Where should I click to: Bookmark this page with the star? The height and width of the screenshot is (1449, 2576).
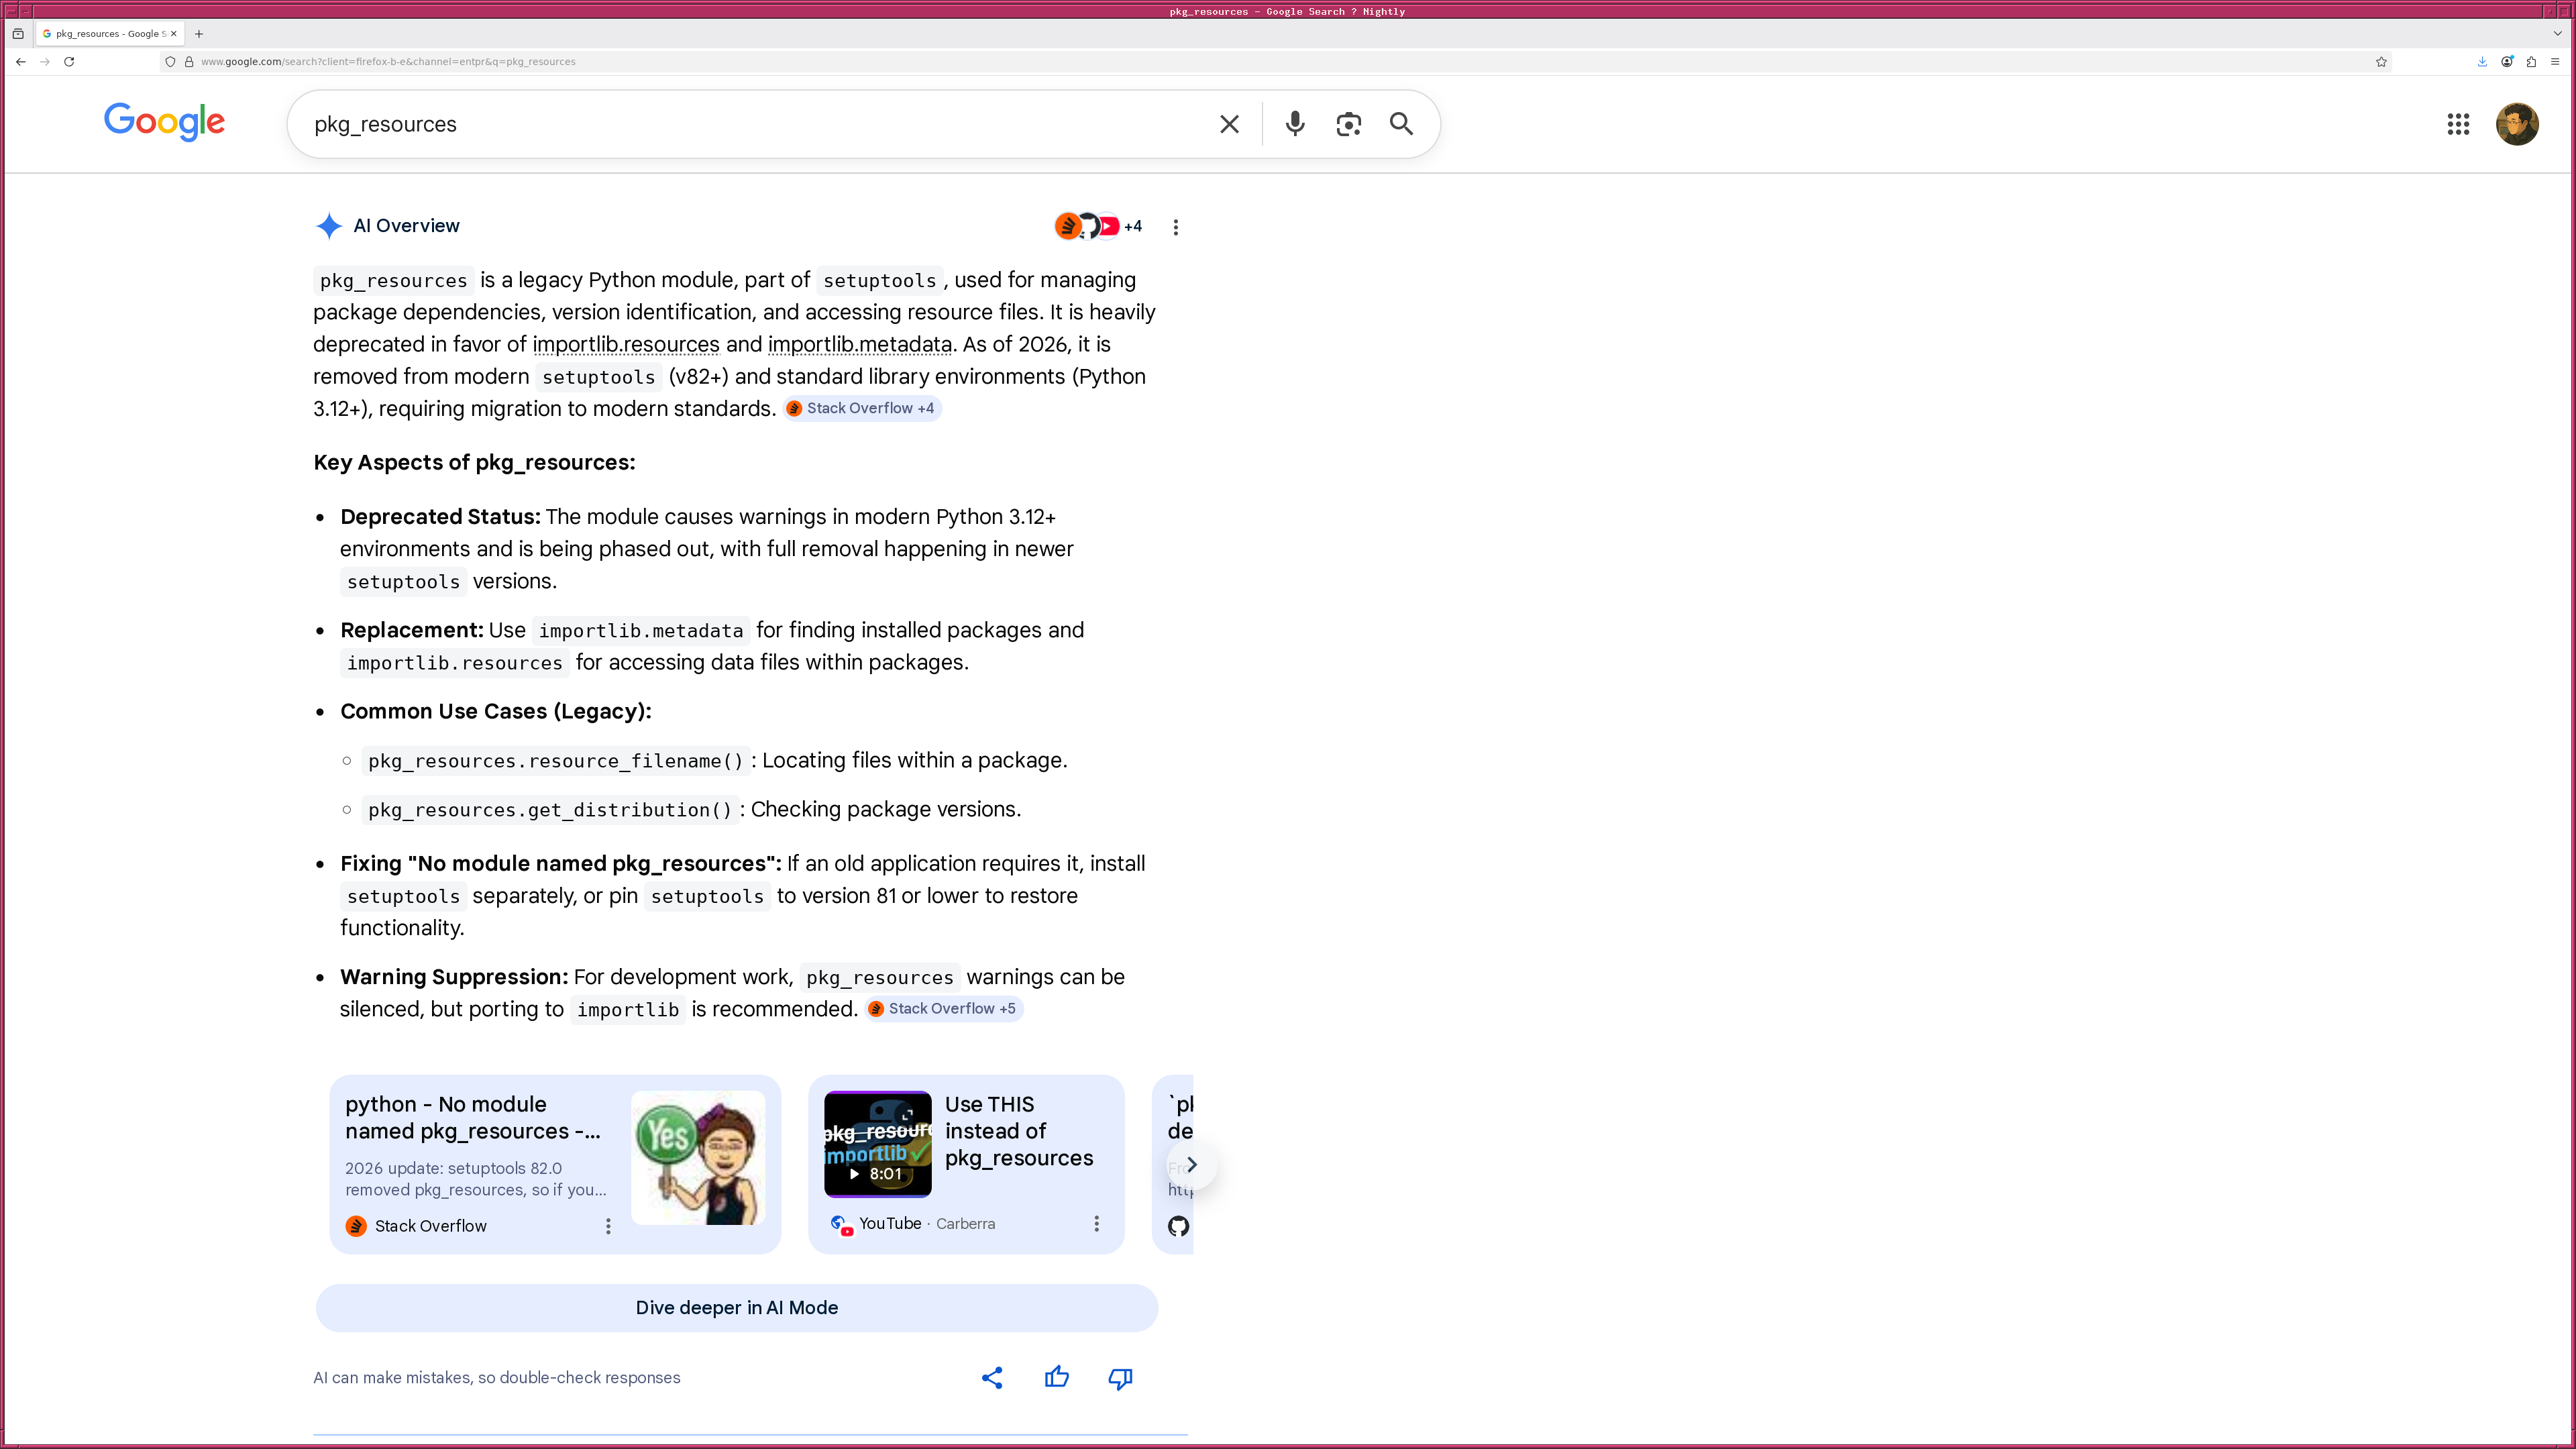(x=2380, y=61)
